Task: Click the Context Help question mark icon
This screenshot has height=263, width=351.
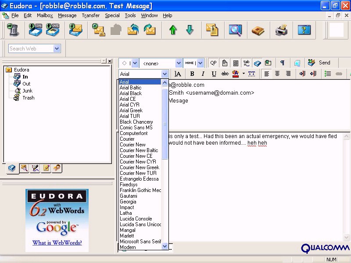Action: [x=304, y=30]
